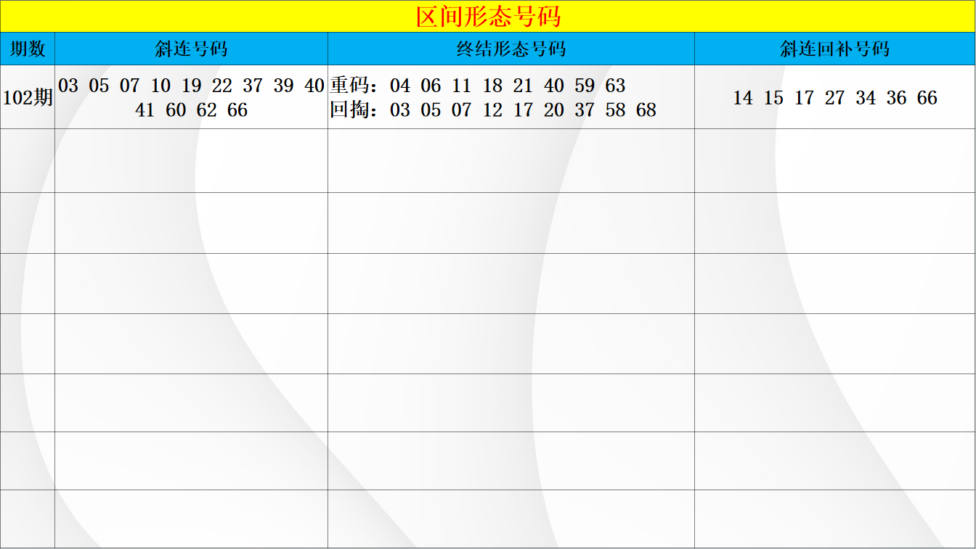Select the 斜连回补号码 column header
The width and height of the screenshot is (976, 549).
coord(835,49)
